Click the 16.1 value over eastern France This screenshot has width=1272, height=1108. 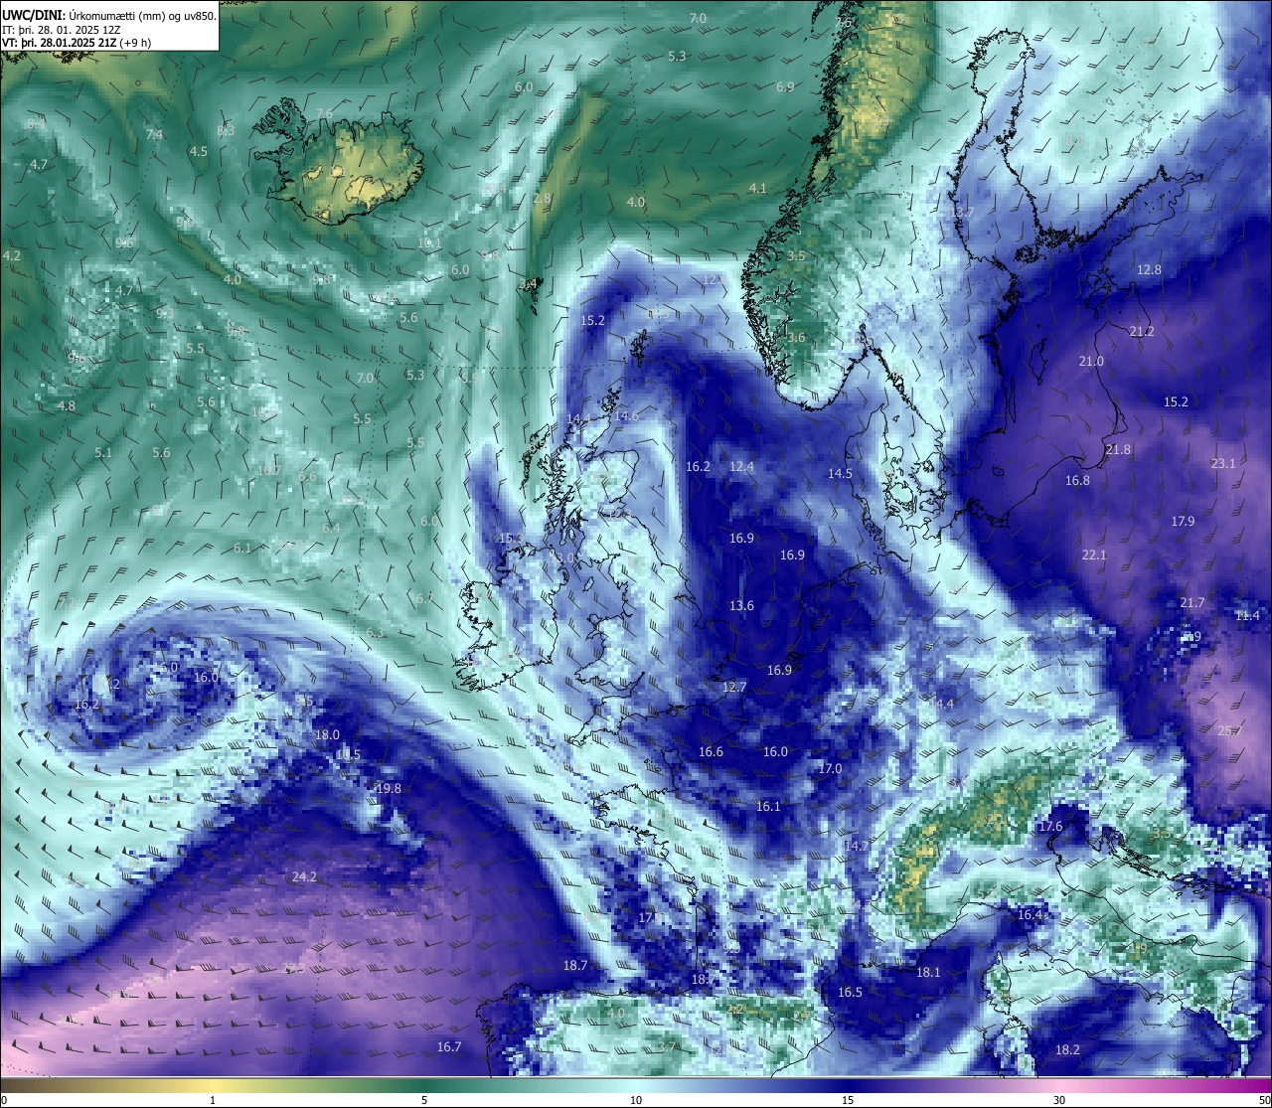[x=768, y=806]
